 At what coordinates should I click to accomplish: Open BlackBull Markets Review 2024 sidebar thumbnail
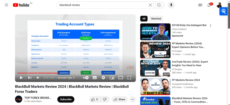[x=155, y=101]
